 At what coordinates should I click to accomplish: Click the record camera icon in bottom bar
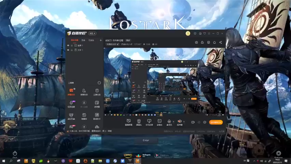tap(193, 122)
